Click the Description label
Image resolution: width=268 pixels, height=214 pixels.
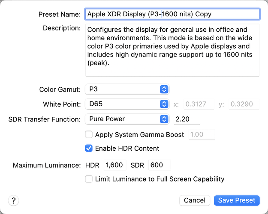(x=62, y=28)
